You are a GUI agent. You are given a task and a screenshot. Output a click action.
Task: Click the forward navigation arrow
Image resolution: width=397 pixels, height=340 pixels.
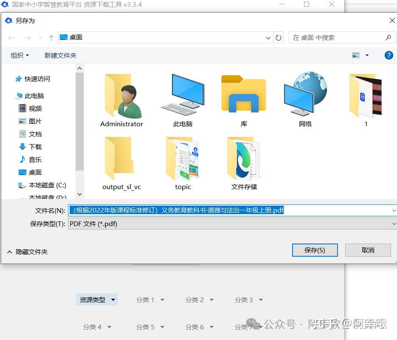[x=28, y=38]
